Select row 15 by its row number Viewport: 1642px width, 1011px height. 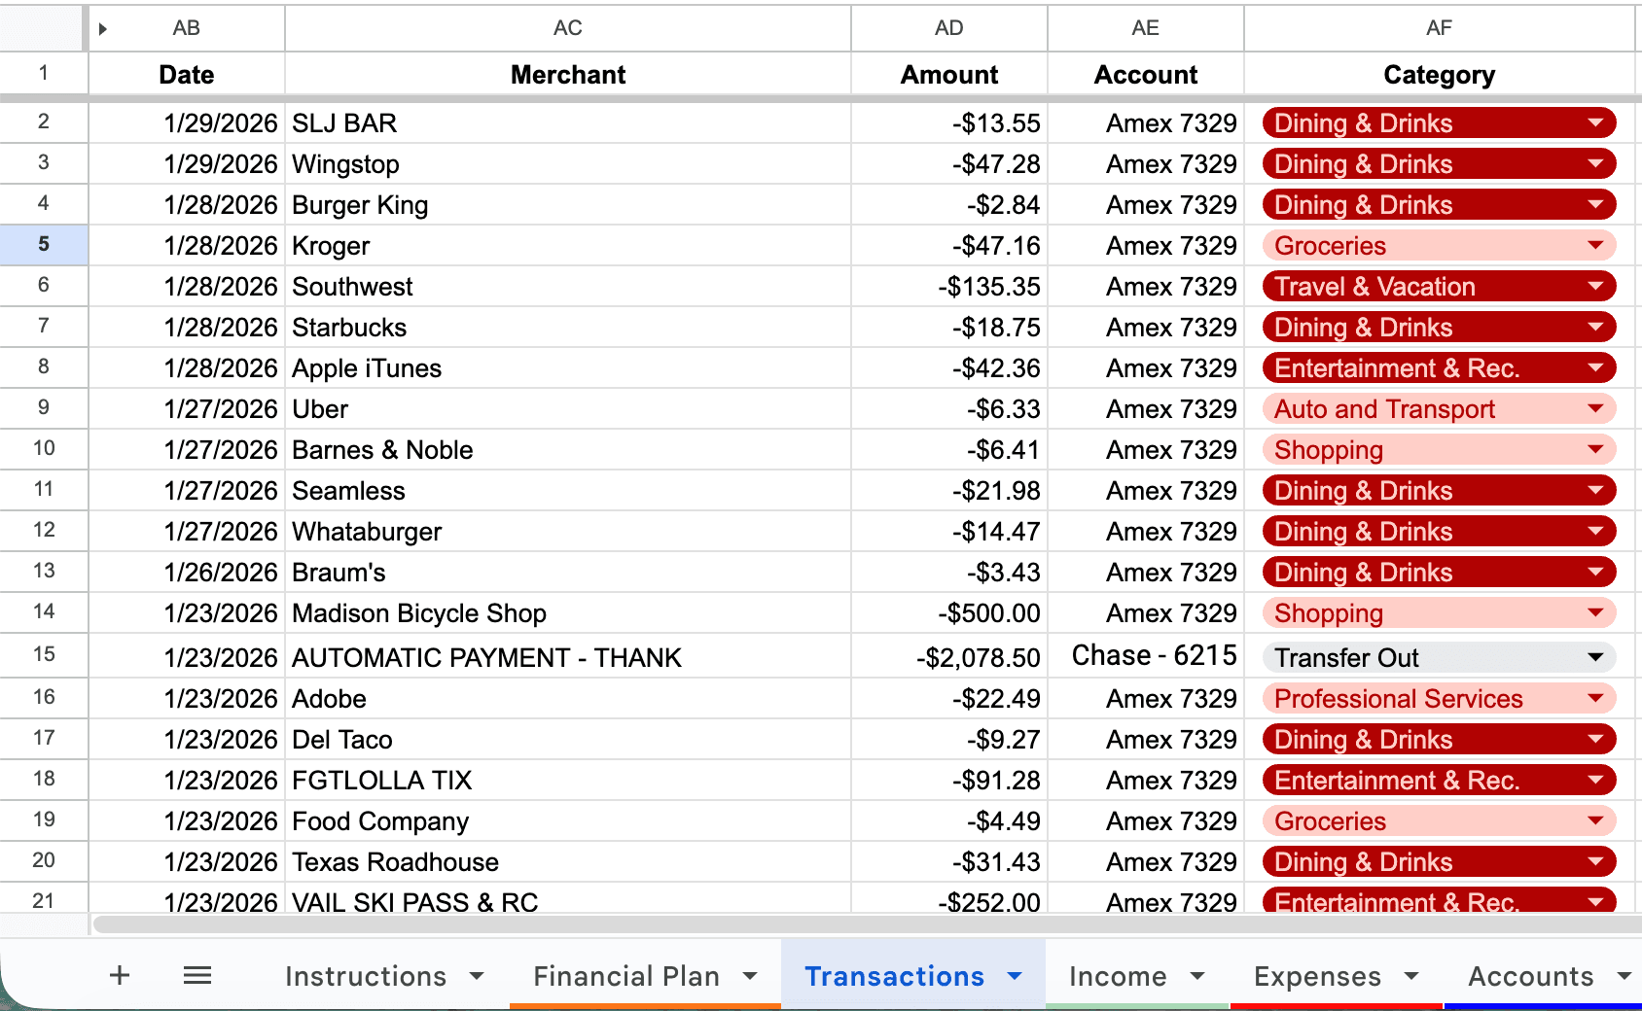click(x=44, y=656)
